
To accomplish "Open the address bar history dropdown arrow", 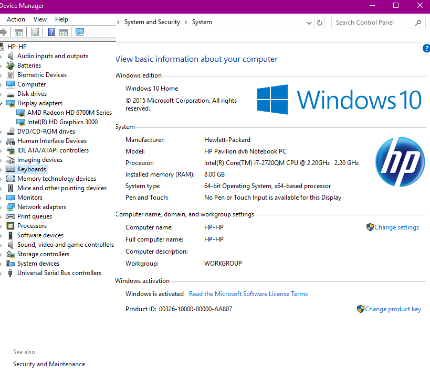I will 309,23.
